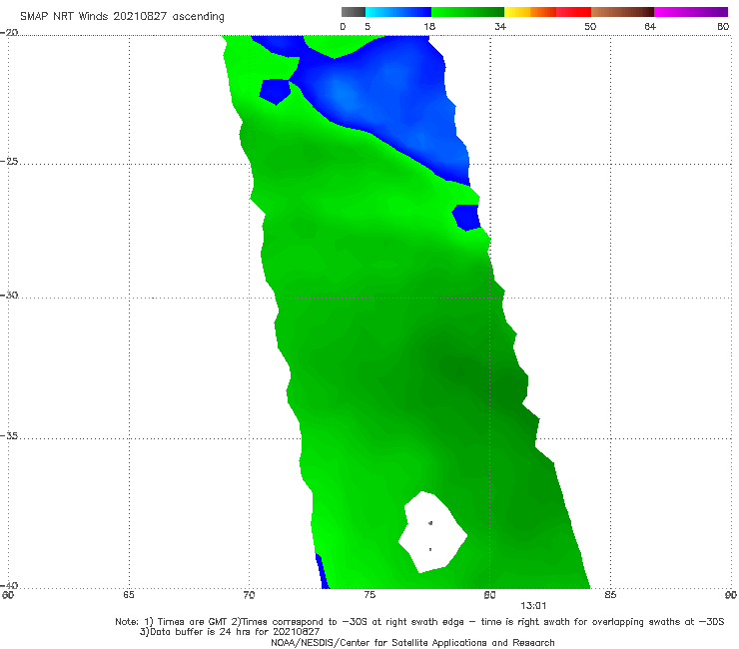Click the Data buffer is 24 hrs note
This screenshot has height=649, width=739.
230,632
